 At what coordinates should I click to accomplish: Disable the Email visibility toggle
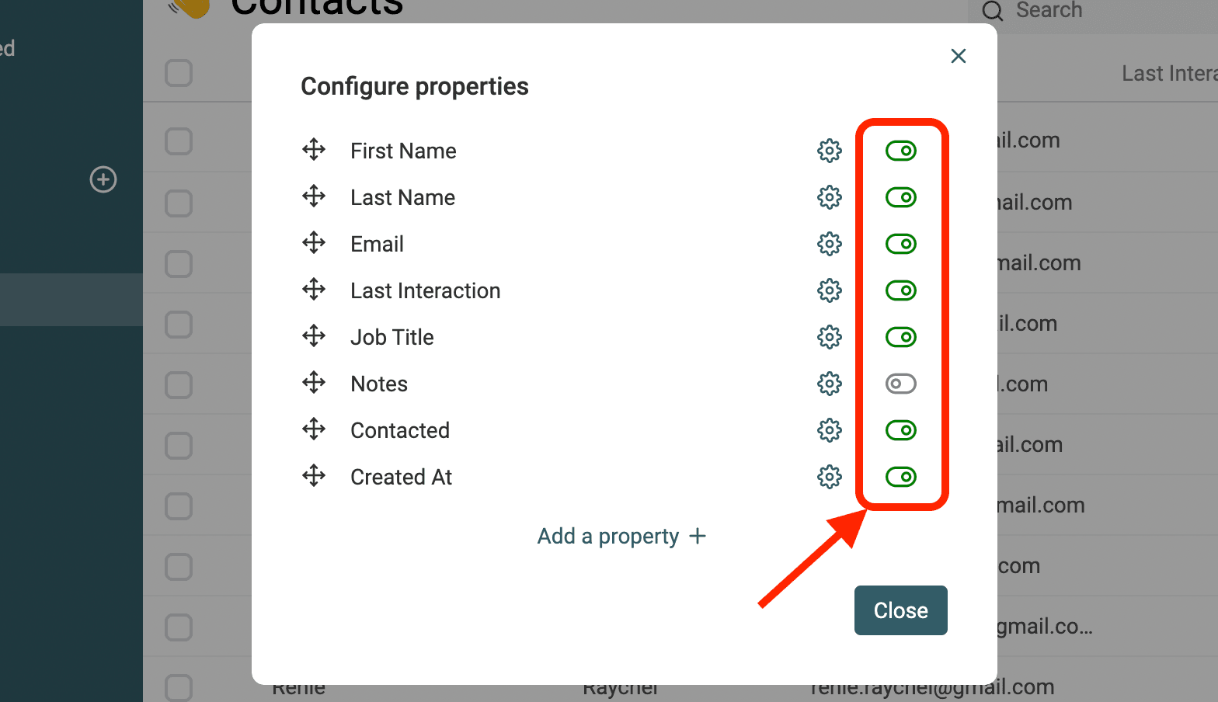click(x=900, y=244)
